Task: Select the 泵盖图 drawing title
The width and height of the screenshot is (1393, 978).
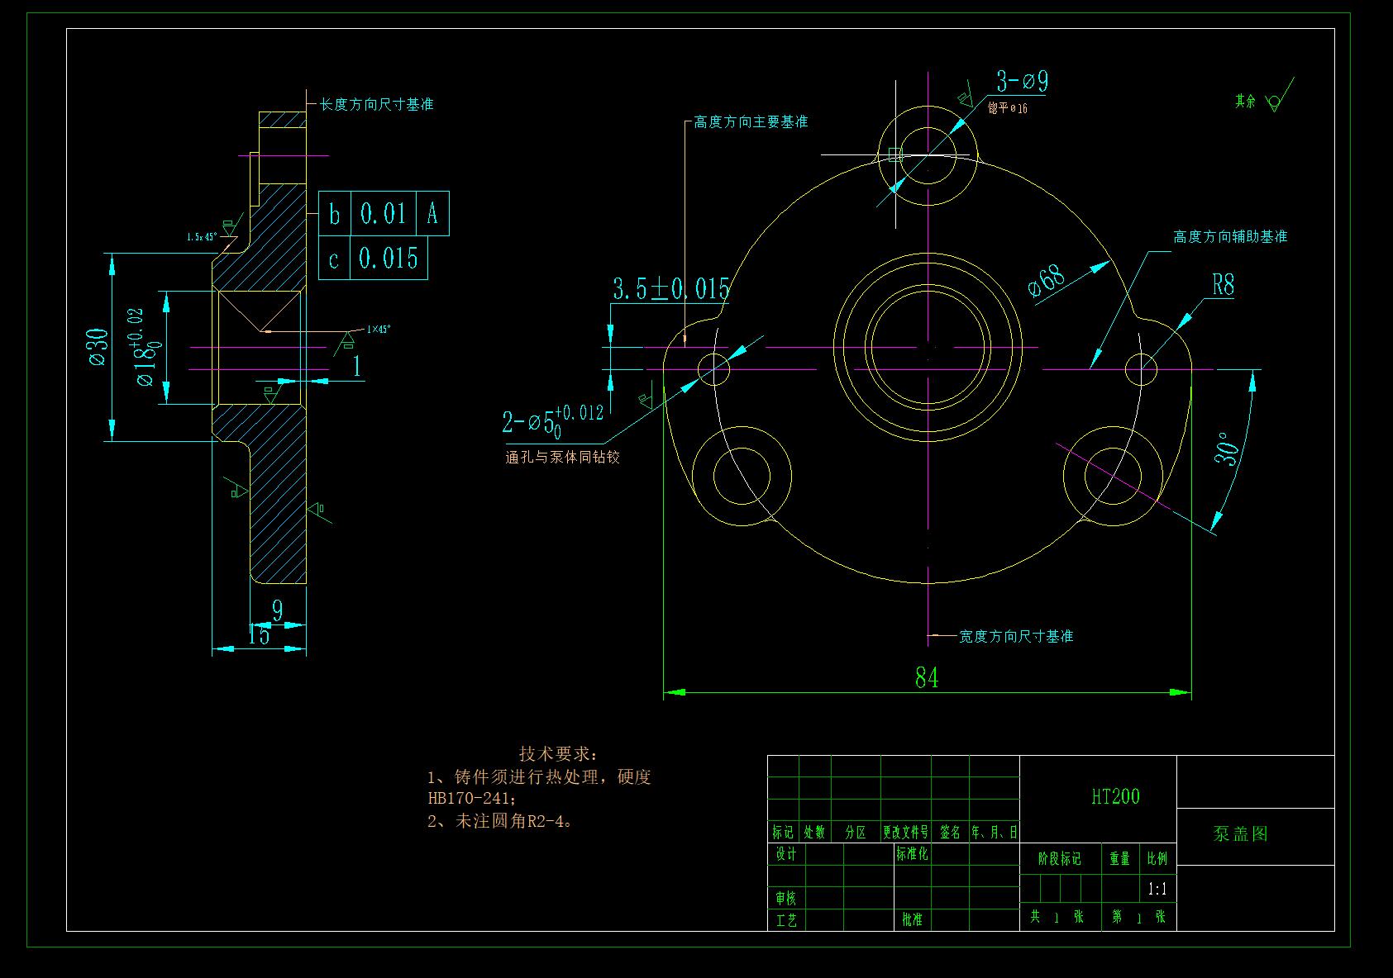Action: [x=1240, y=834]
